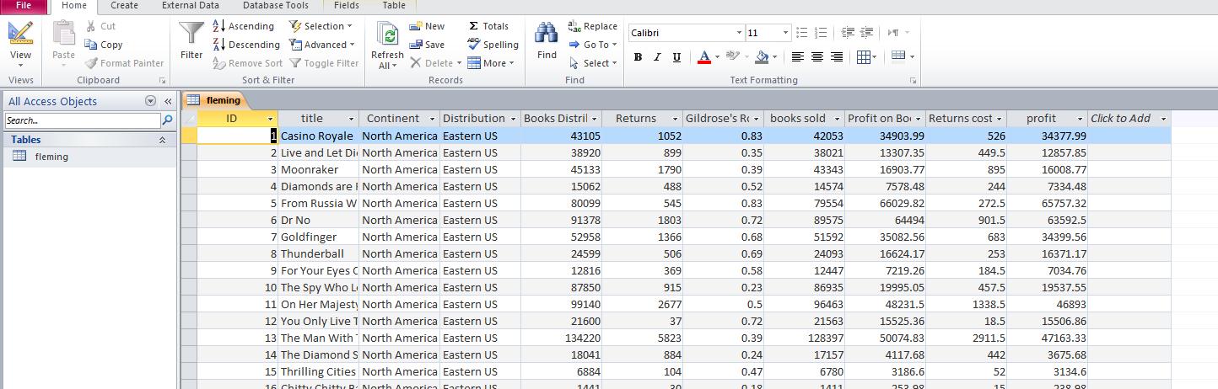Switch to the Create ribbon tab
Screen dimensions: 1218x389
click(124, 6)
